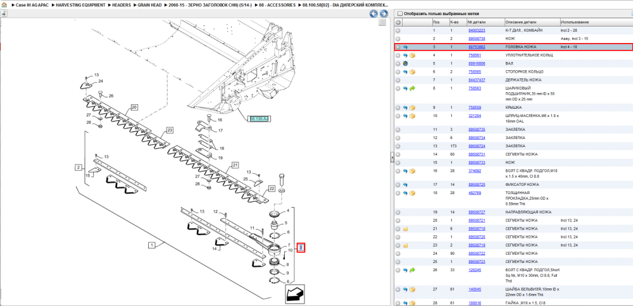Go to the previous diagram with the back arrow
The width and height of the screenshot is (633, 306).
tap(374, 14)
